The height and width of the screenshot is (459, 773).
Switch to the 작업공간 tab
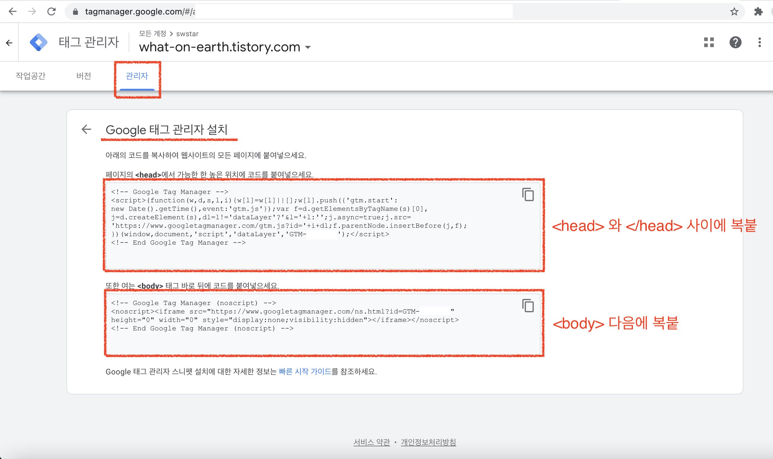click(x=30, y=76)
